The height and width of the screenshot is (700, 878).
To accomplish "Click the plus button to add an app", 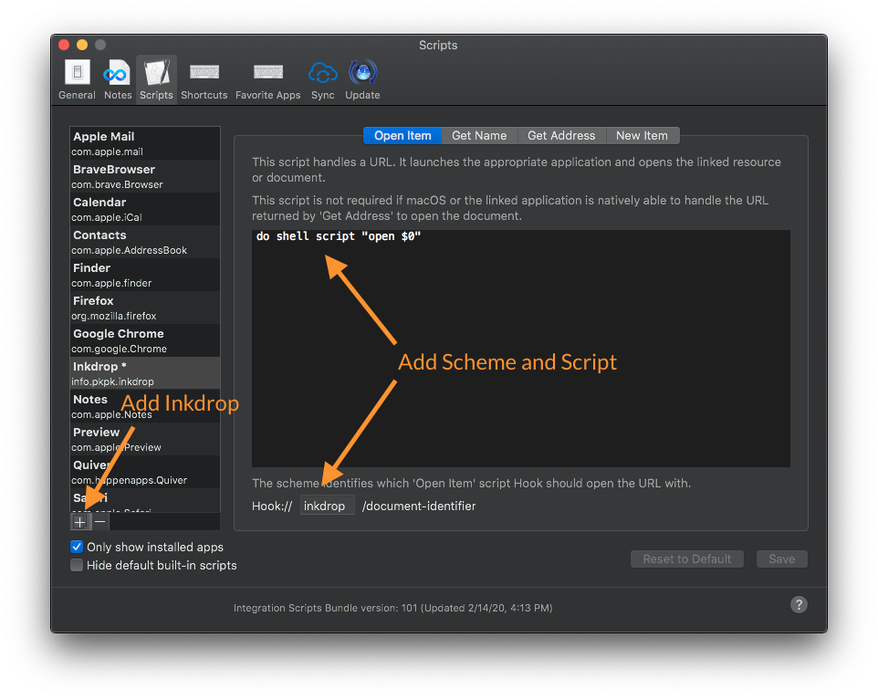I will [x=80, y=522].
